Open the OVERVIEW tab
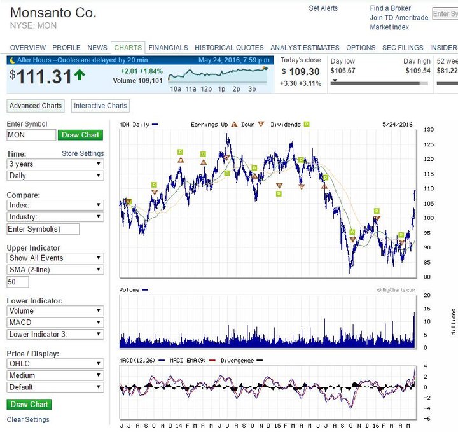This screenshot has height=432, width=458. 28,48
